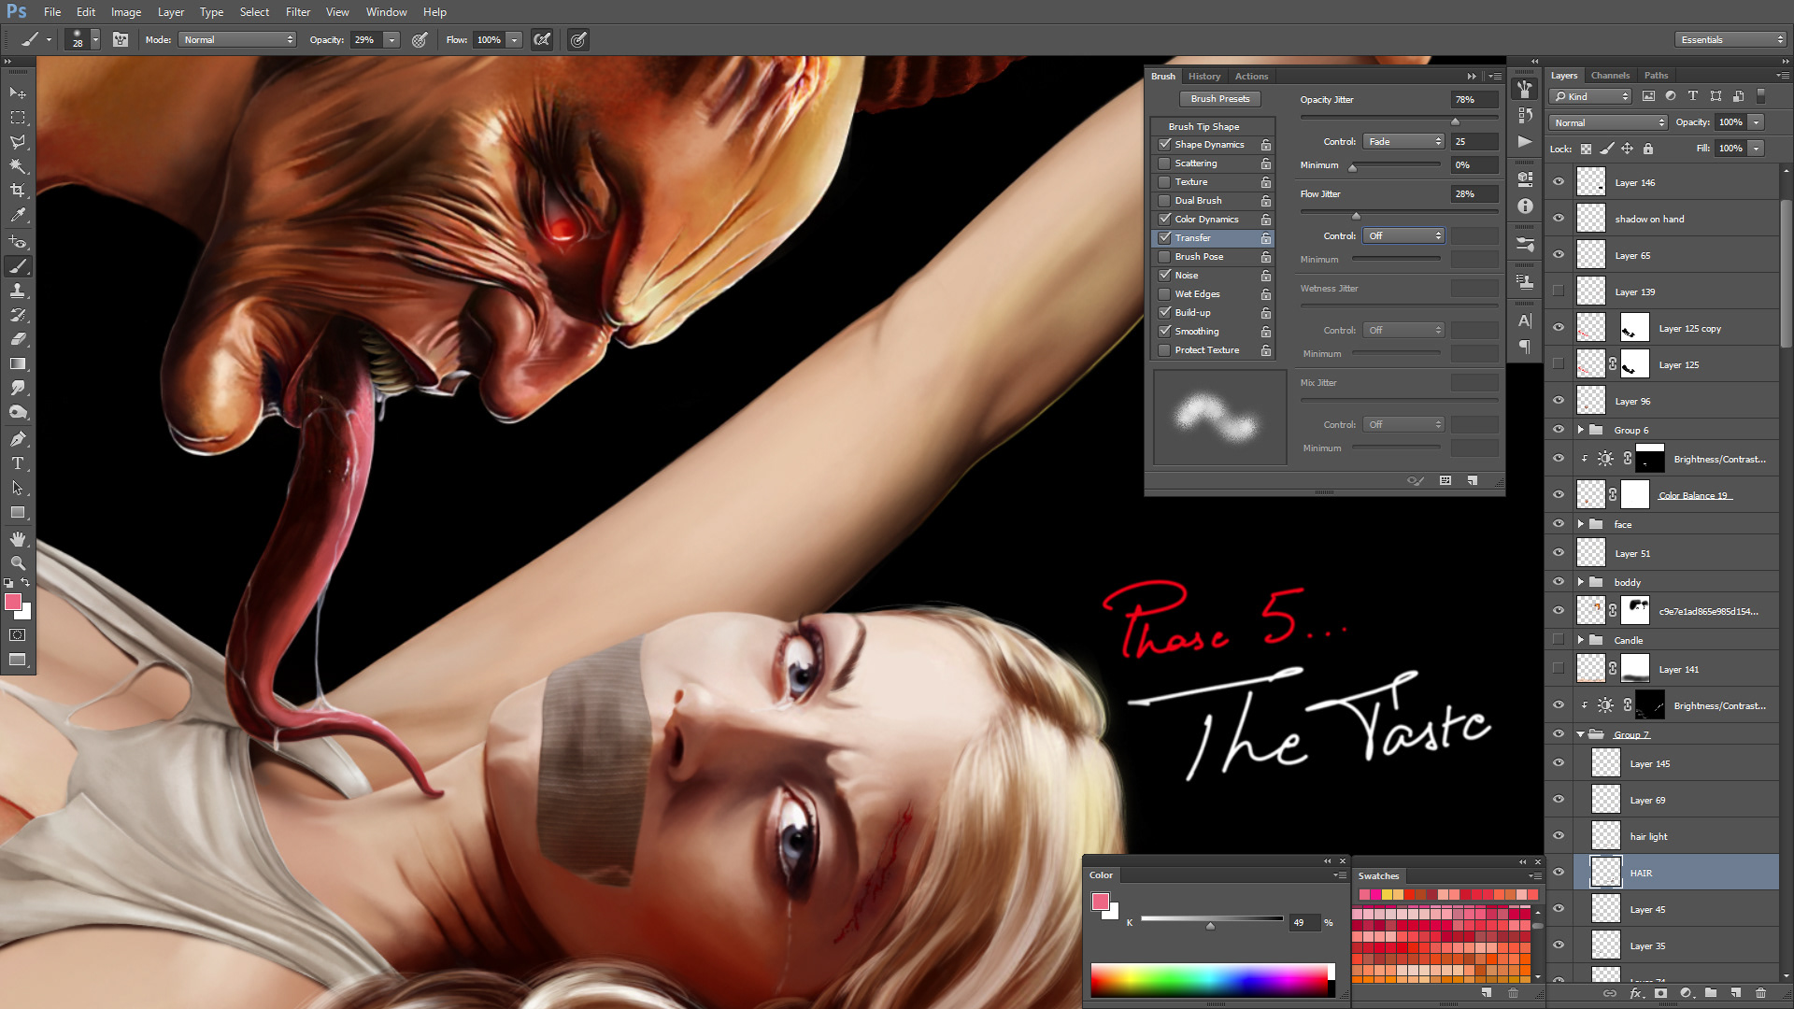Select the Gradient tool

coord(18,363)
